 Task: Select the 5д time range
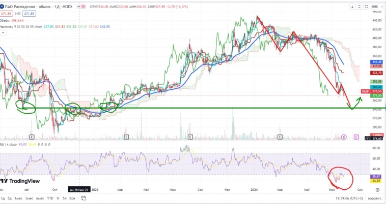9,198
